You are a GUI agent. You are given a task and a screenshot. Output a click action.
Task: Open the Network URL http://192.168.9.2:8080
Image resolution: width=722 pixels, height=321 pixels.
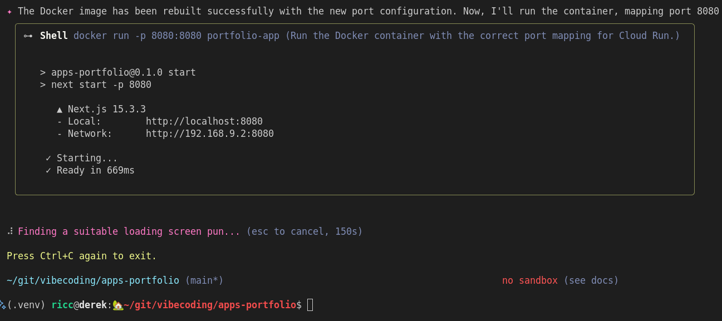pos(209,134)
